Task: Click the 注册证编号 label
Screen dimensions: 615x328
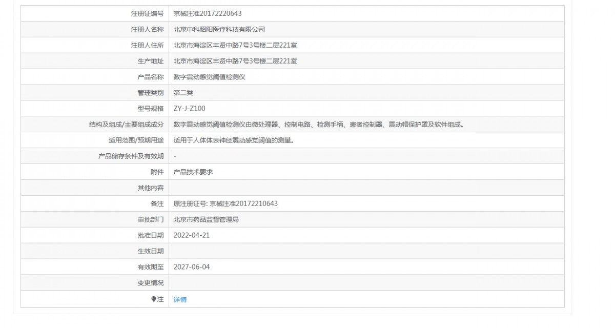Action: (x=147, y=13)
